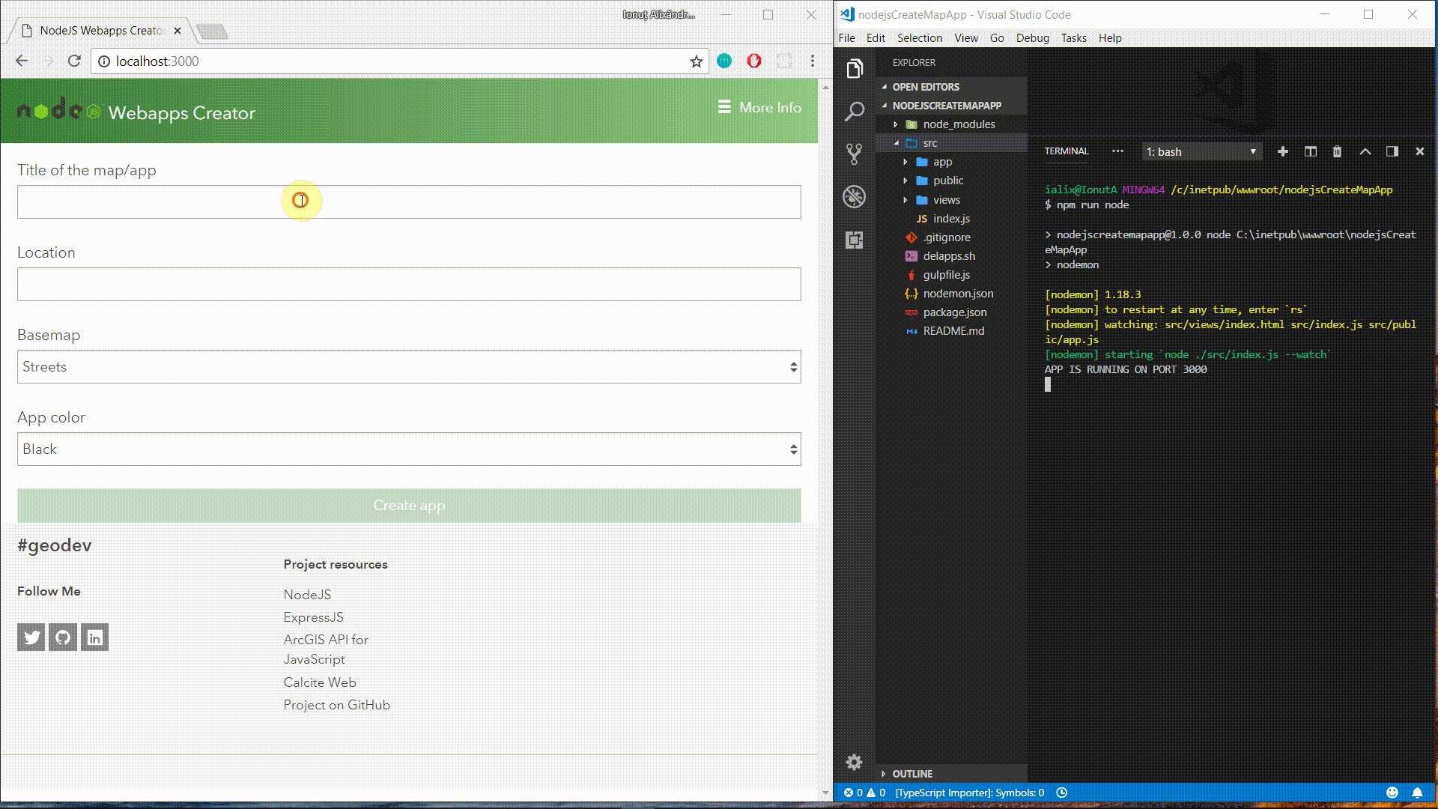Viewport: 1438px width, 809px height.
Task: Follow the ExpressJS link
Action: point(313,617)
